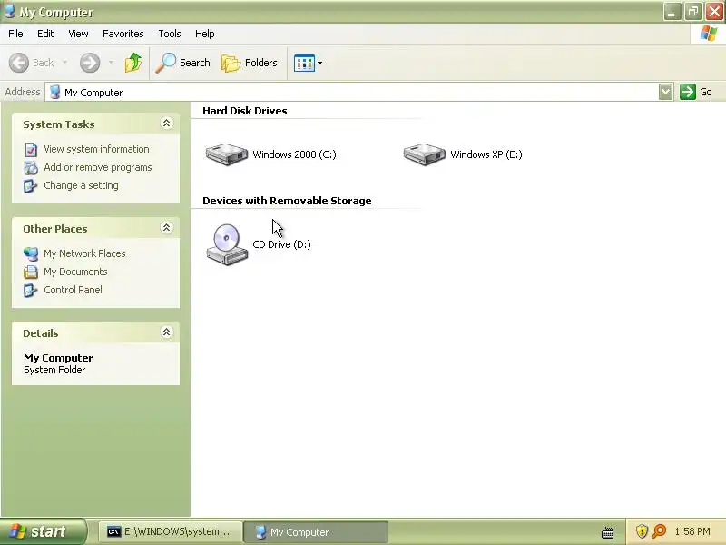Click the Add or remove programs icon
Viewport: 726px width, 545px height.
click(x=31, y=167)
